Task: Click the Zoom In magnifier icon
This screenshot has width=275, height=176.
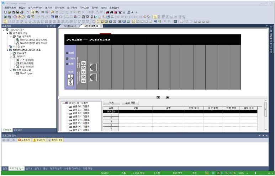Action: coord(155,21)
